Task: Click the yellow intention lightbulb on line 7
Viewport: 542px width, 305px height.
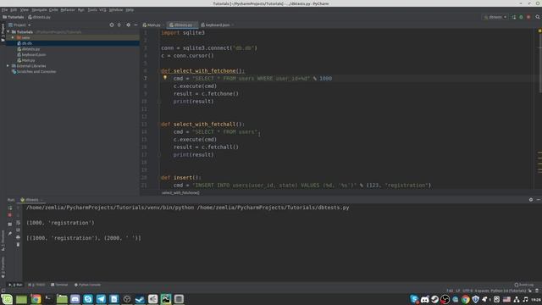Action: (x=165, y=78)
